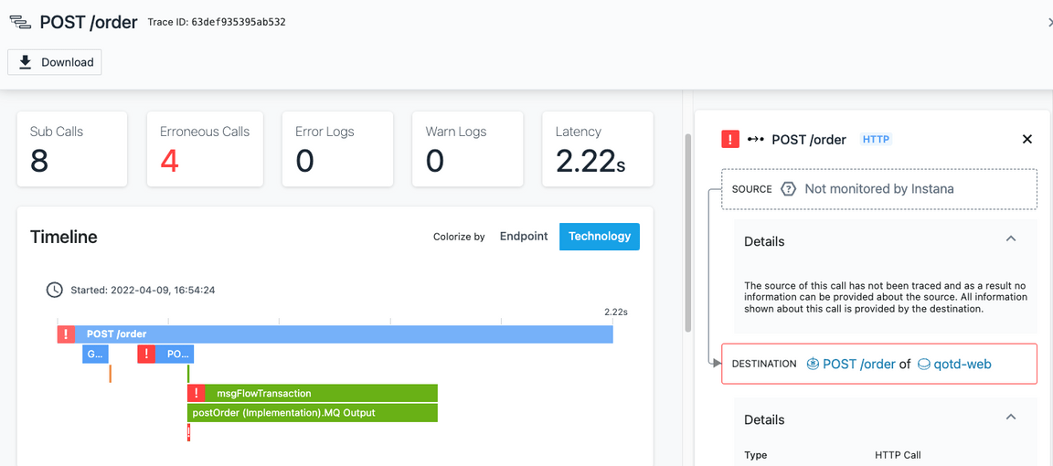Click the Error Logs card

coord(337,149)
